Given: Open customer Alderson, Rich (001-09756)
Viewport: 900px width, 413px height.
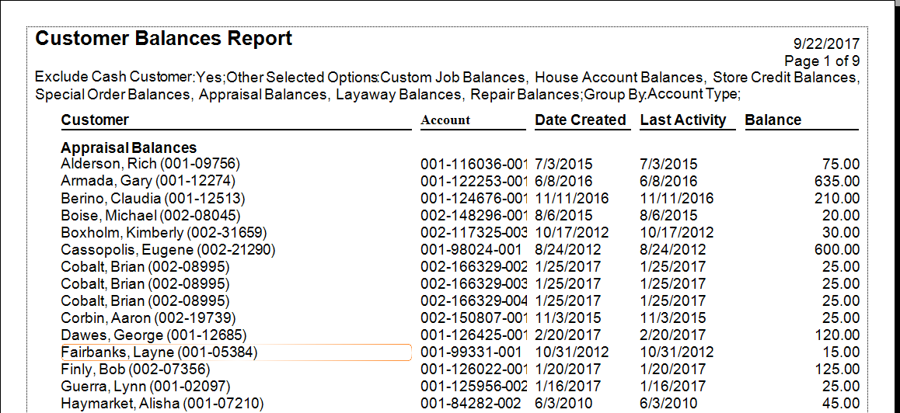Looking at the screenshot, I should (x=151, y=165).
